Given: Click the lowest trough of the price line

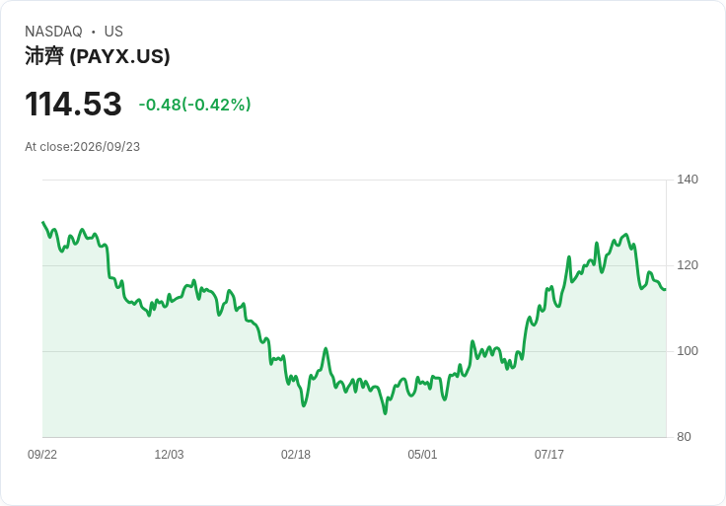Looking at the screenshot, I should pyautogui.click(x=386, y=413).
